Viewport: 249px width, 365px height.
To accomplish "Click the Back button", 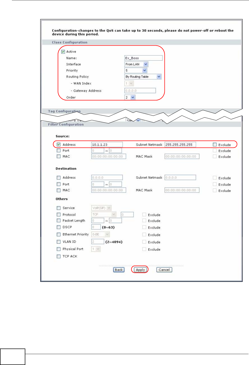I will [119, 270].
